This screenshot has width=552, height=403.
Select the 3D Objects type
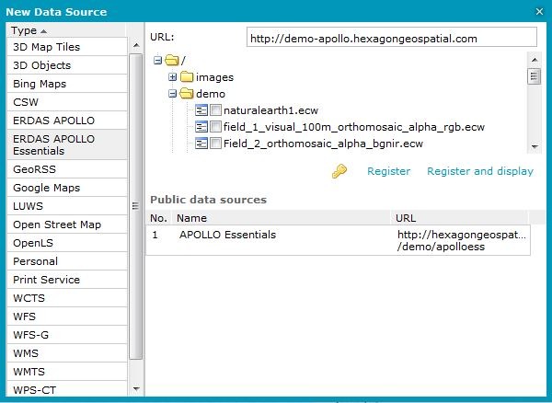(67, 65)
